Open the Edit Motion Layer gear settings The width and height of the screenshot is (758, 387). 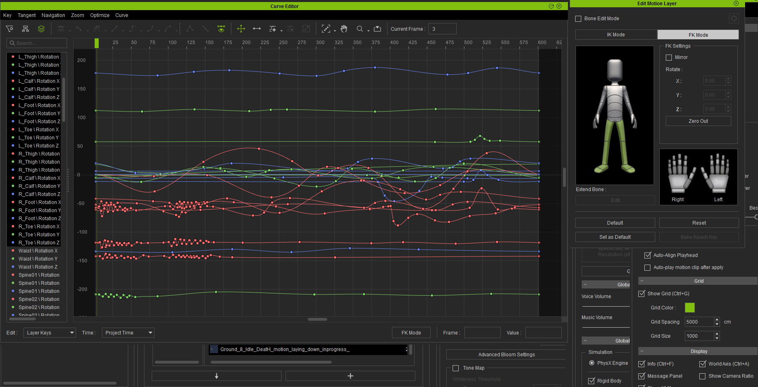point(734,18)
